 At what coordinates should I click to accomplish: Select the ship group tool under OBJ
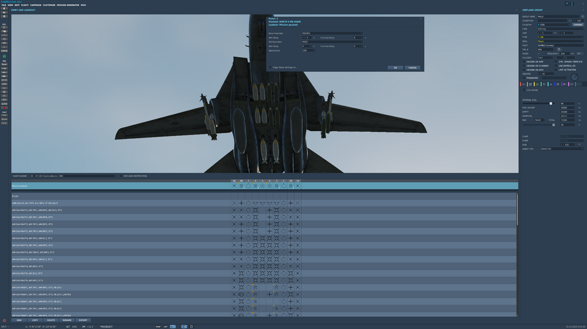pos(4,72)
